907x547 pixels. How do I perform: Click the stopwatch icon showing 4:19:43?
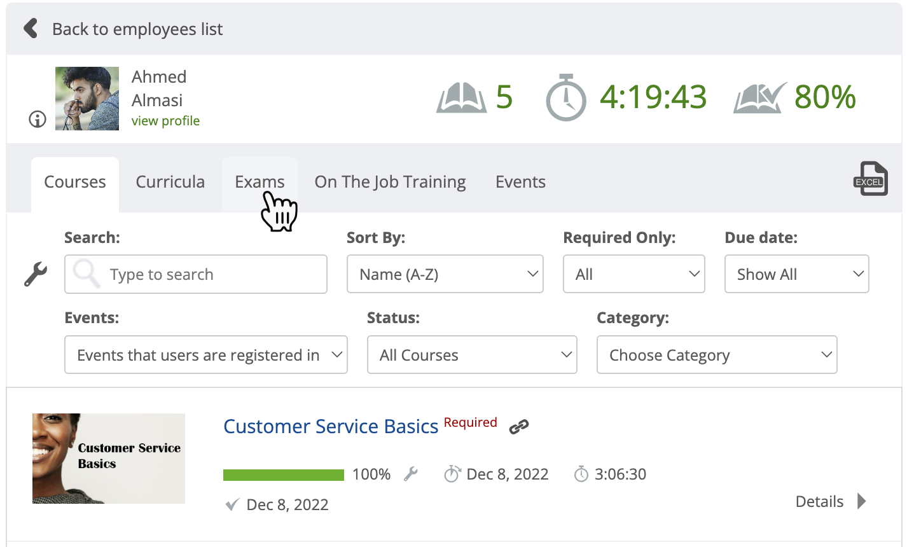[565, 98]
